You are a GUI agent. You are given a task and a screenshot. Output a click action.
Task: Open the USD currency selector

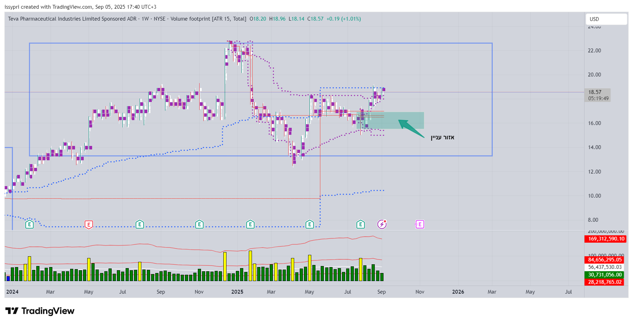coord(606,19)
